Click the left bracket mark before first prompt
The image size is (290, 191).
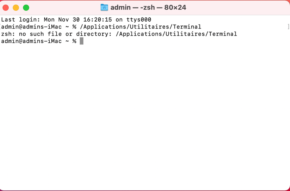coord(1,27)
